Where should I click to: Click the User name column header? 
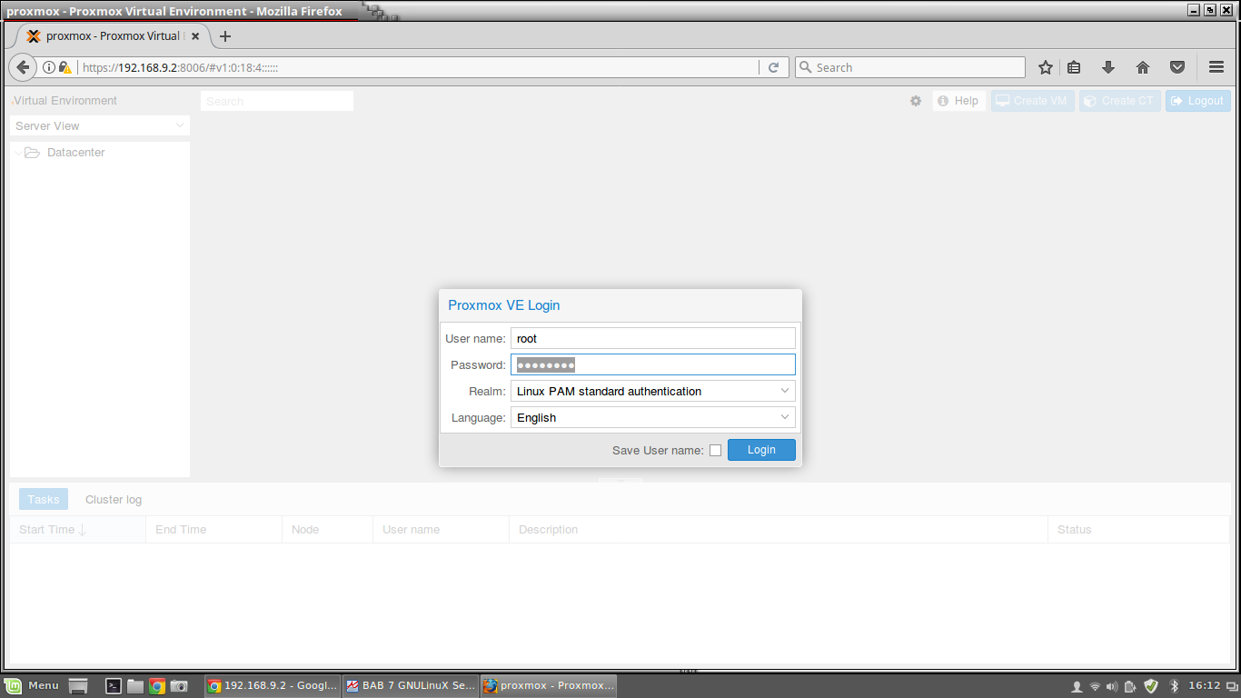(x=442, y=529)
